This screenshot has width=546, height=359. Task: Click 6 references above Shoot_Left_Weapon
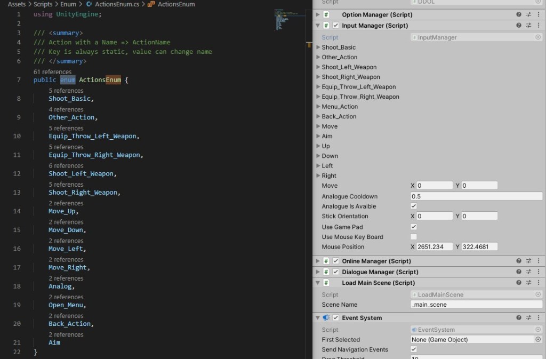click(66, 165)
